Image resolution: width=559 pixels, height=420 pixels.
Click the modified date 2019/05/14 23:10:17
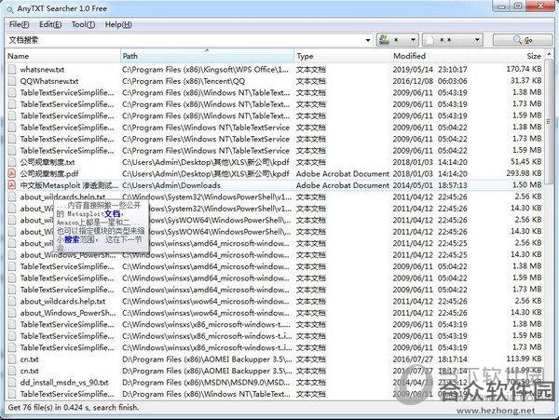[x=429, y=70]
